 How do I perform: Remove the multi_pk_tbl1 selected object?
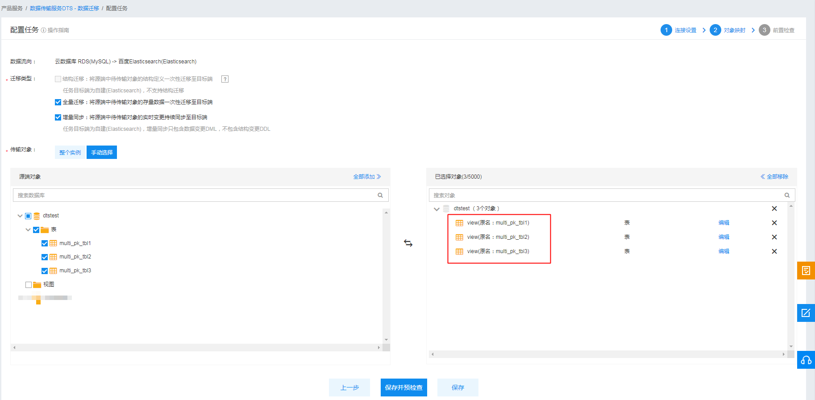(774, 223)
